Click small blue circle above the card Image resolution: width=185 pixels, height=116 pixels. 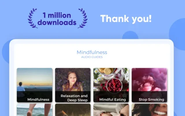pos(130,35)
